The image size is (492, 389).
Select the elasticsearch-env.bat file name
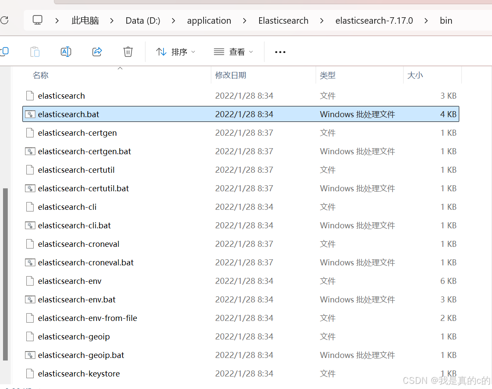(x=77, y=299)
